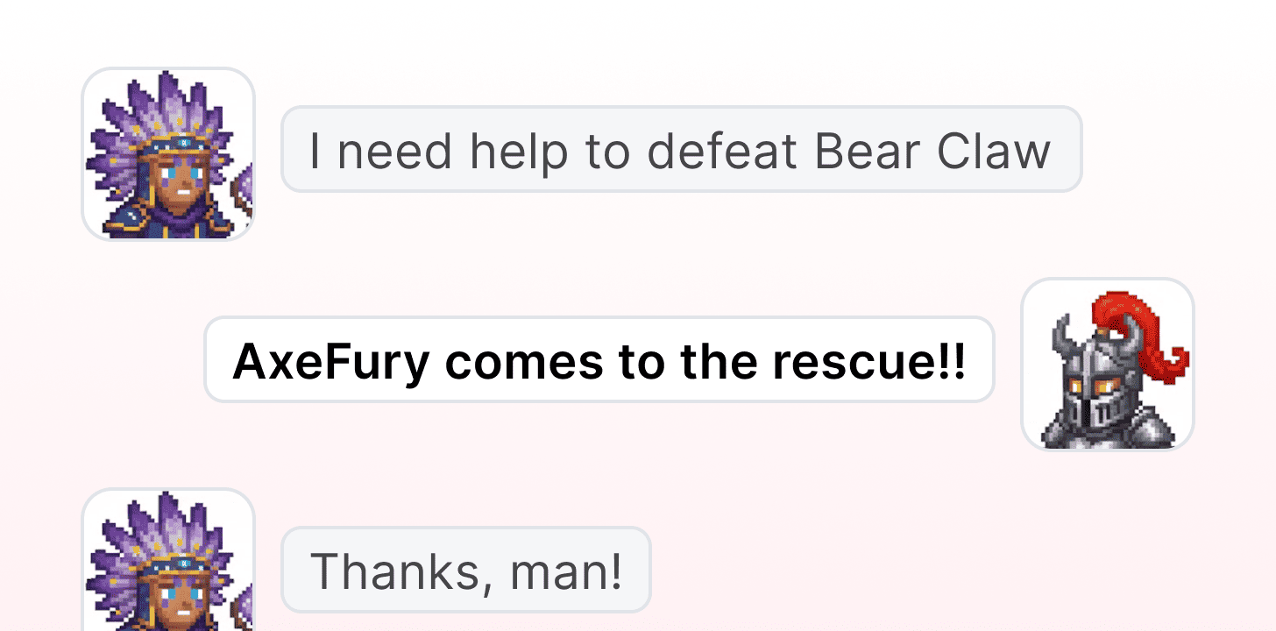Select the "I need help to defeat Bear Claw" message
Image resolution: width=1276 pixels, height=631 pixels.
(x=681, y=149)
